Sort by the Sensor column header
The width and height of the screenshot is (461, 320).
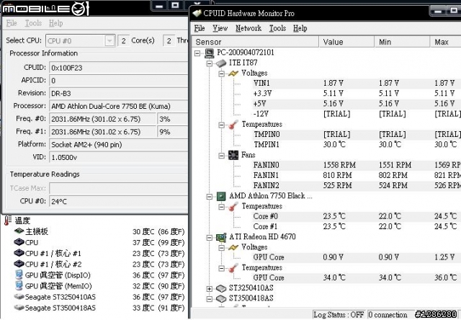[255, 42]
